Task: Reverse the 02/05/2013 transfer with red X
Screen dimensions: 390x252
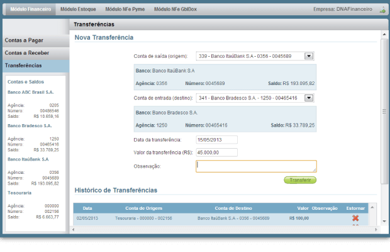Action: [355, 218]
